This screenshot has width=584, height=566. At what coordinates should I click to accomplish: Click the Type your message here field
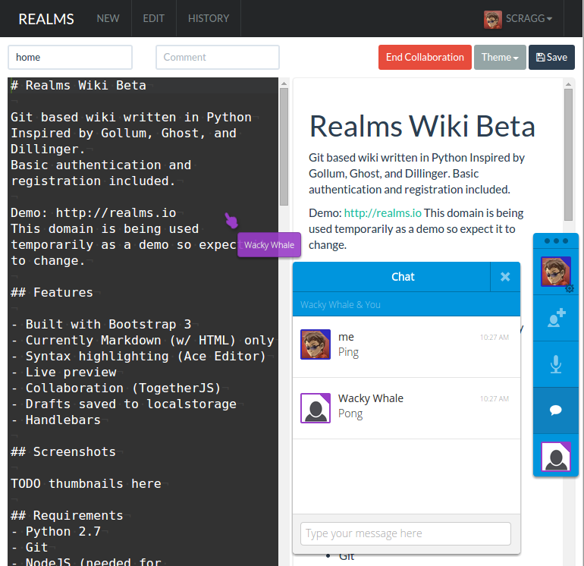click(x=406, y=533)
